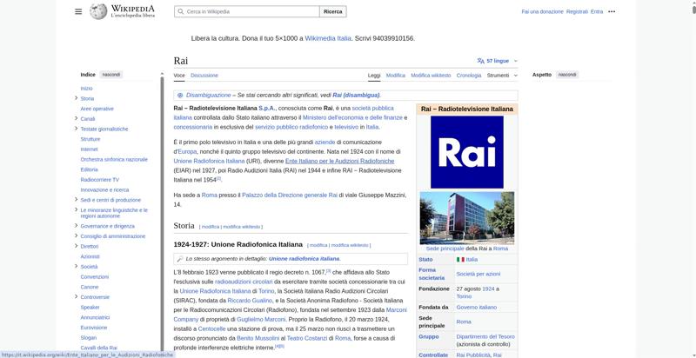Click the index sidebar scrollbar

(x=162, y=213)
